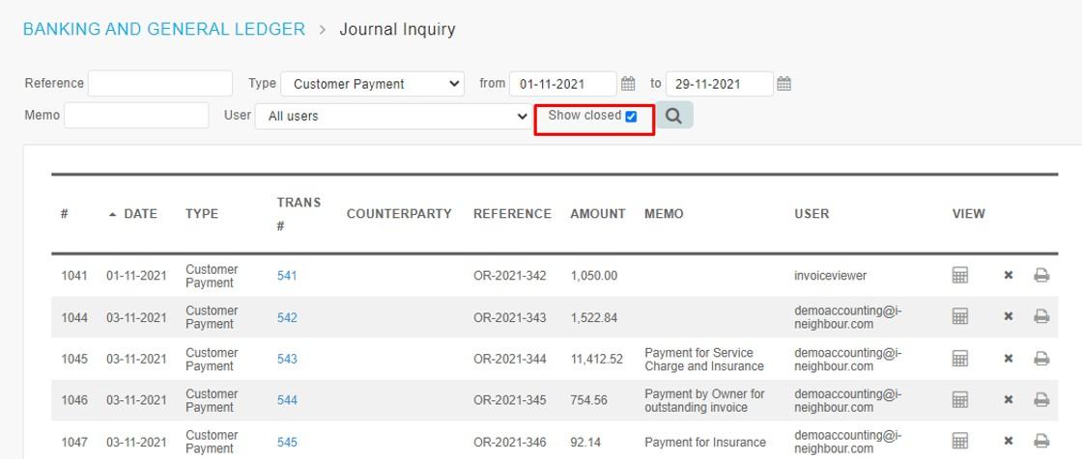
Task: Sort table by DATE column header
Action: coord(140,214)
